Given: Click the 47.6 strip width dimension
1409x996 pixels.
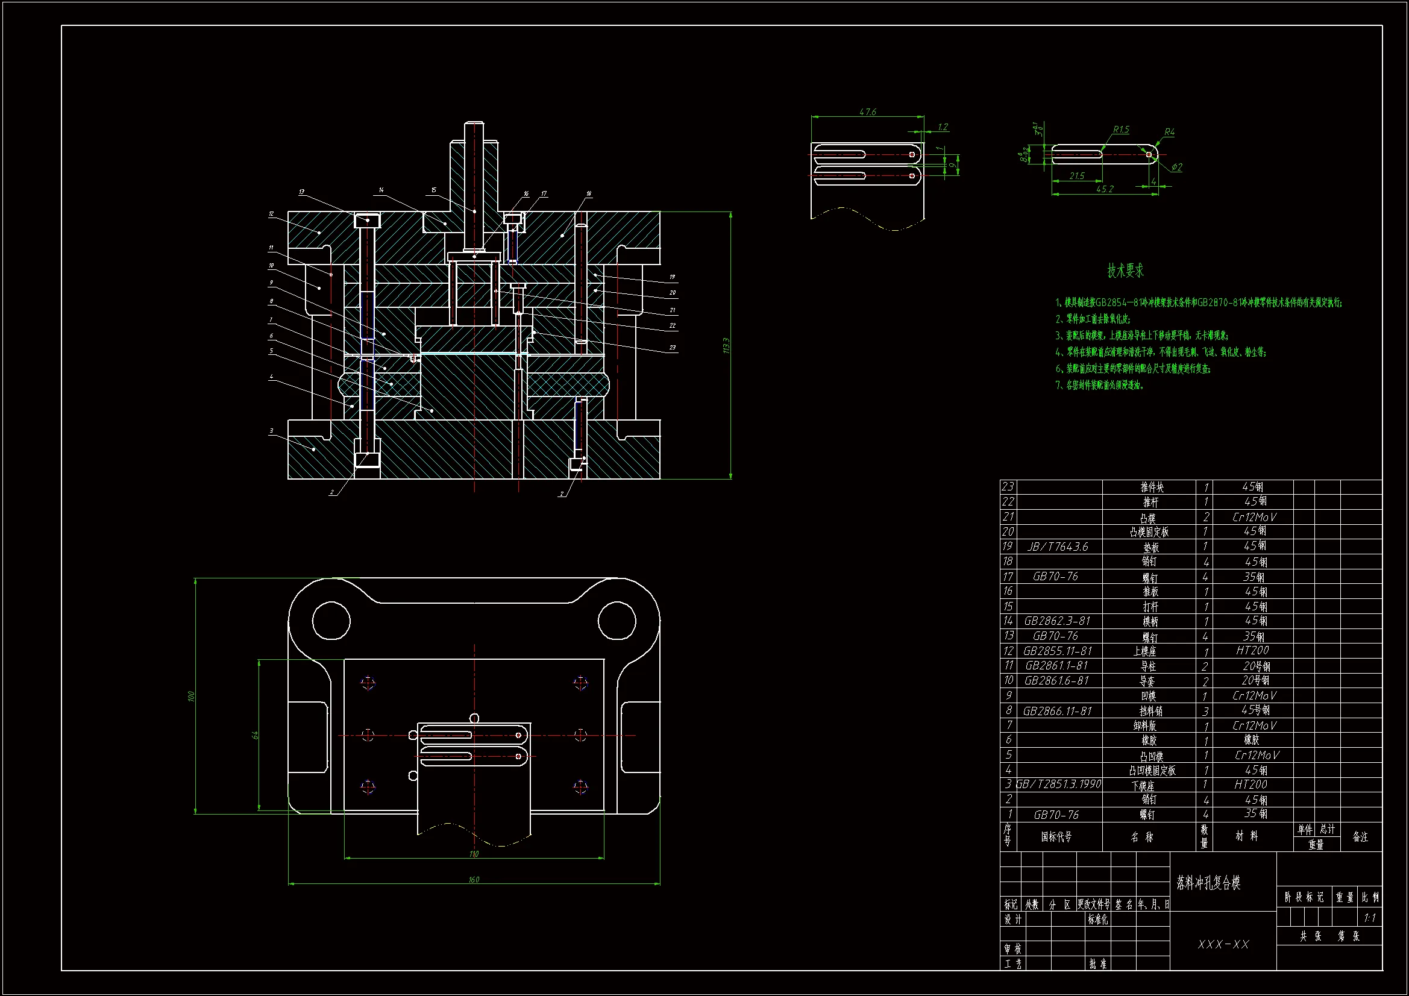Looking at the screenshot, I should 868,111.
